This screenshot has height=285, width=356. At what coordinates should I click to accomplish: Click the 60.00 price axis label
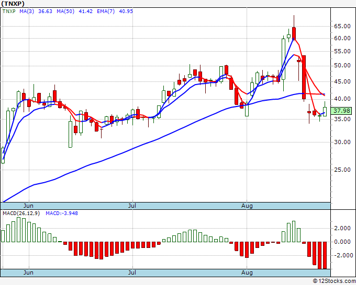tap(342, 38)
